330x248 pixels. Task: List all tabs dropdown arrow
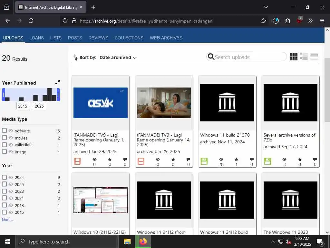click(266, 7)
